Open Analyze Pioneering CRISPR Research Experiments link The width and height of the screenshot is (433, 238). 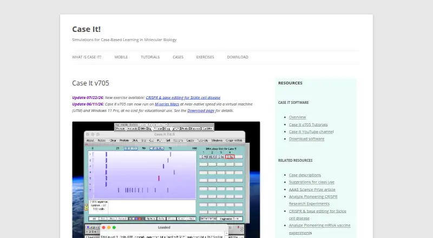coord(313,200)
